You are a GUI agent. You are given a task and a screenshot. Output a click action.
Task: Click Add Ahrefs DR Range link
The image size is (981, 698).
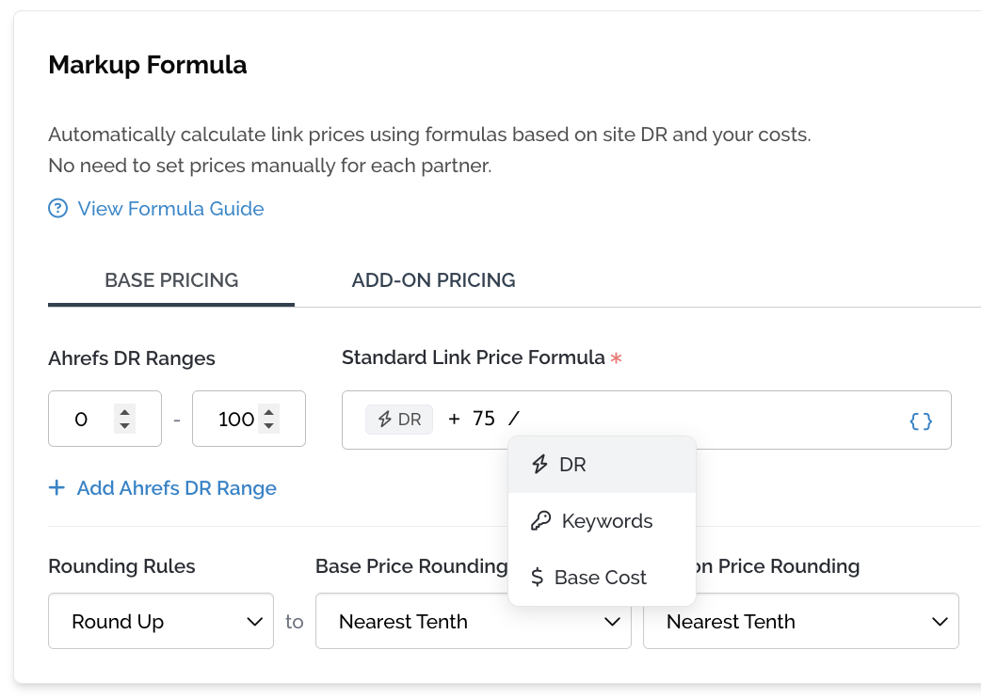click(176, 488)
